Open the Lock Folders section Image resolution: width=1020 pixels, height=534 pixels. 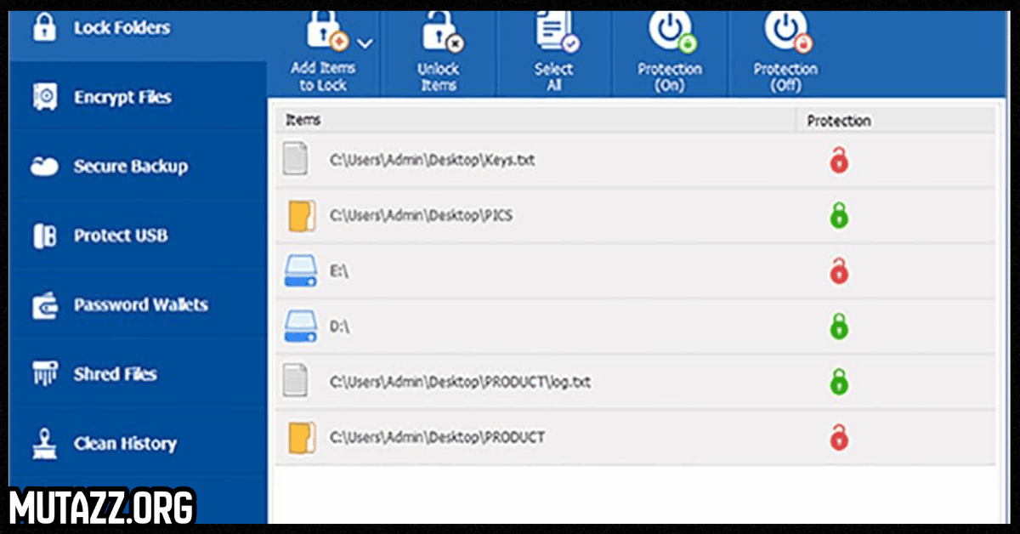click(x=122, y=28)
